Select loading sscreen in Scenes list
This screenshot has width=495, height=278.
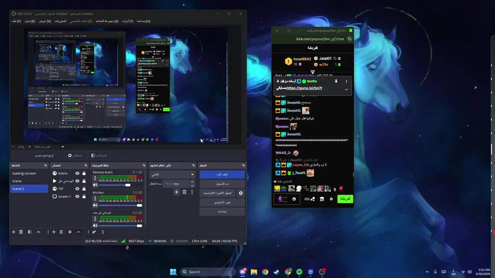pyautogui.click(x=29, y=173)
